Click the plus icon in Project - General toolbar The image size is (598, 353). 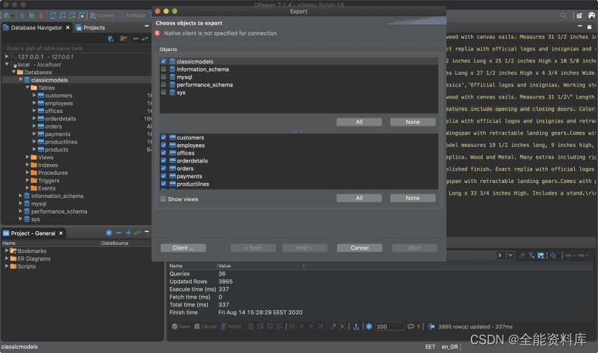[128, 233]
